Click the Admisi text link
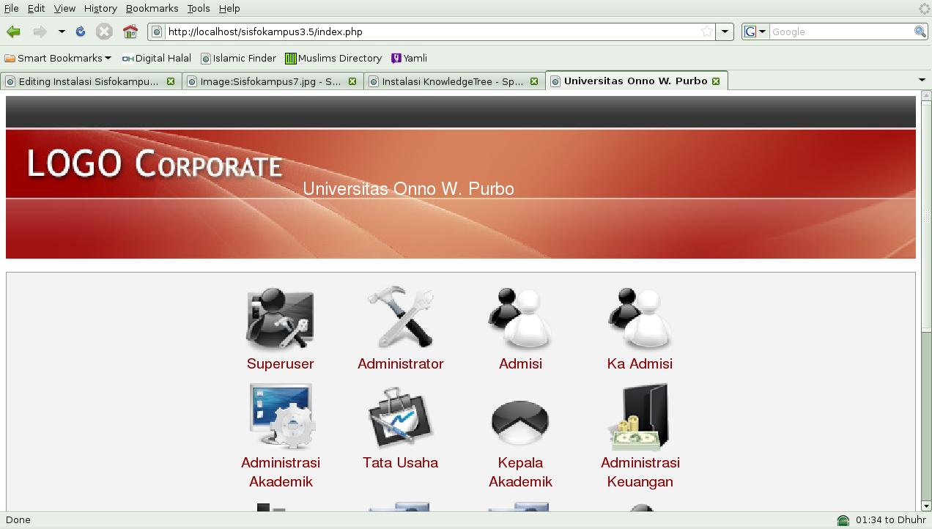Image resolution: width=932 pixels, height=529 pixels. pos(520,363)
